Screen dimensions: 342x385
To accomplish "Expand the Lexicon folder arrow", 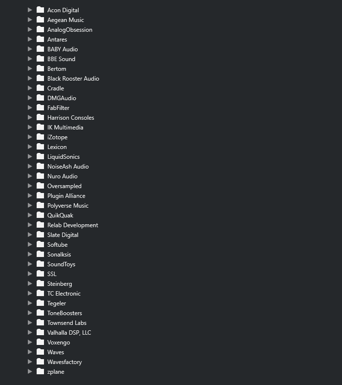I will coord(30,147).
